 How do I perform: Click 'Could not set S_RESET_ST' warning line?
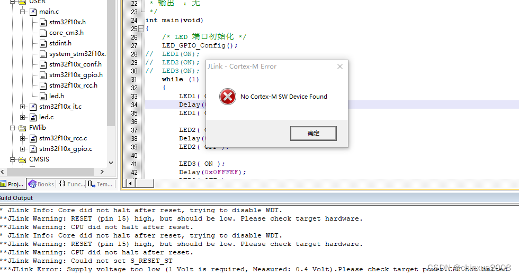coord(86,261)
